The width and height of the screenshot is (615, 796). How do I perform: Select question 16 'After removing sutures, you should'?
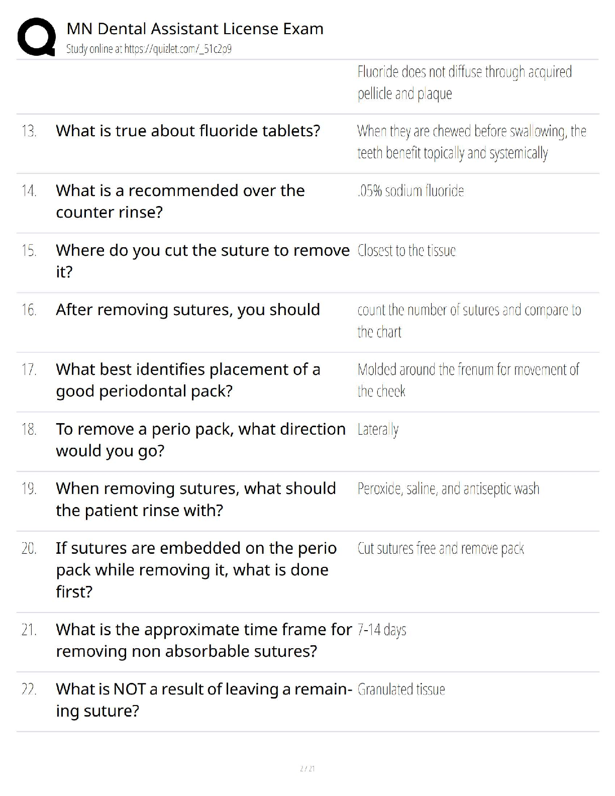click(188, 310)
